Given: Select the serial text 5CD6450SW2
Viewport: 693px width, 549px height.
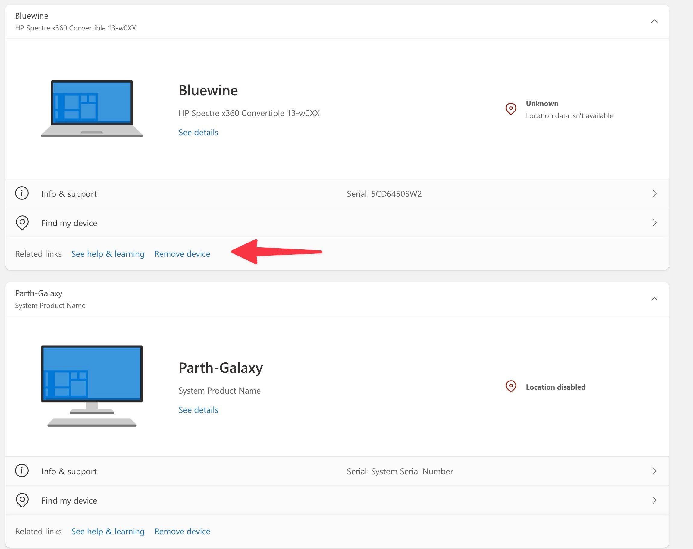Looking at the screenshot, I should [396, 194].
